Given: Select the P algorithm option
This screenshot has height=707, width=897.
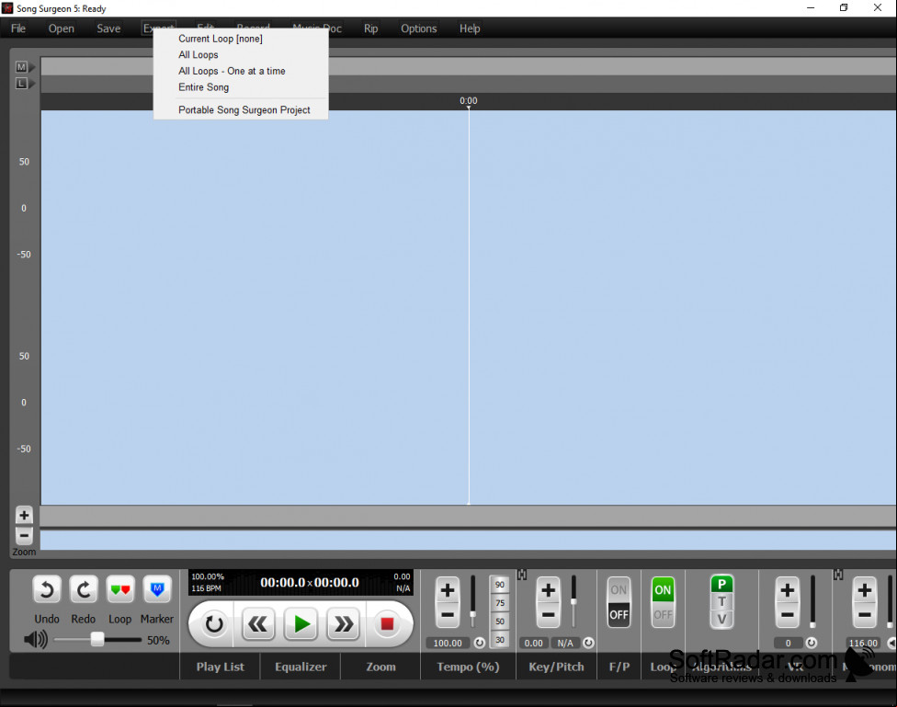Looking at the screenshot, I should (721, 584).
